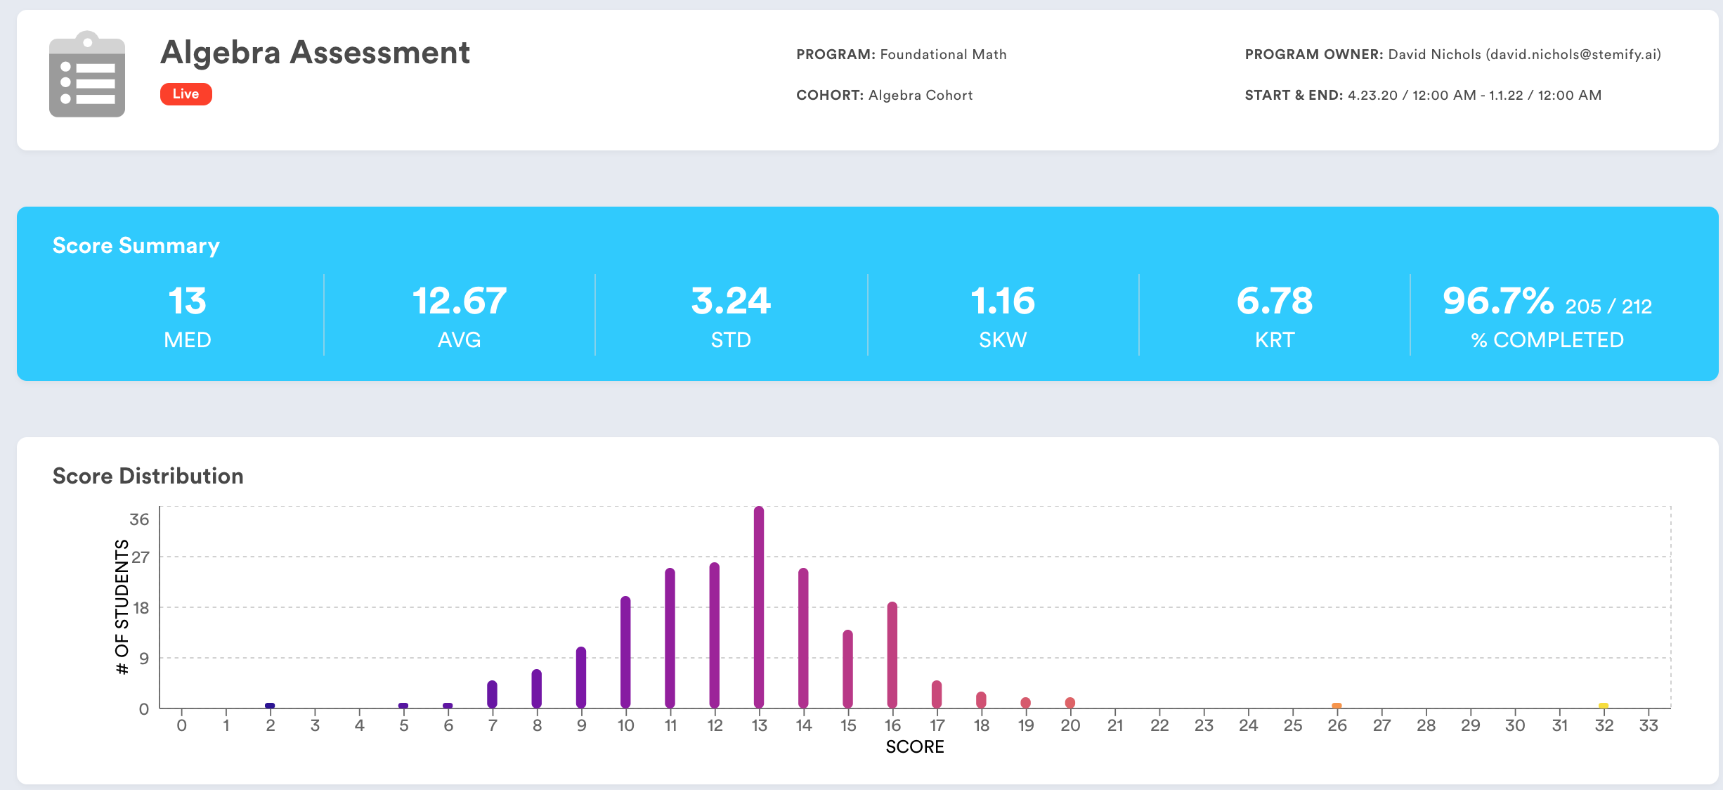Click the tallest bar at score 13
The height and width of the screenshot is (790, 1723).
pyautogui.click(x=759, y=607)
